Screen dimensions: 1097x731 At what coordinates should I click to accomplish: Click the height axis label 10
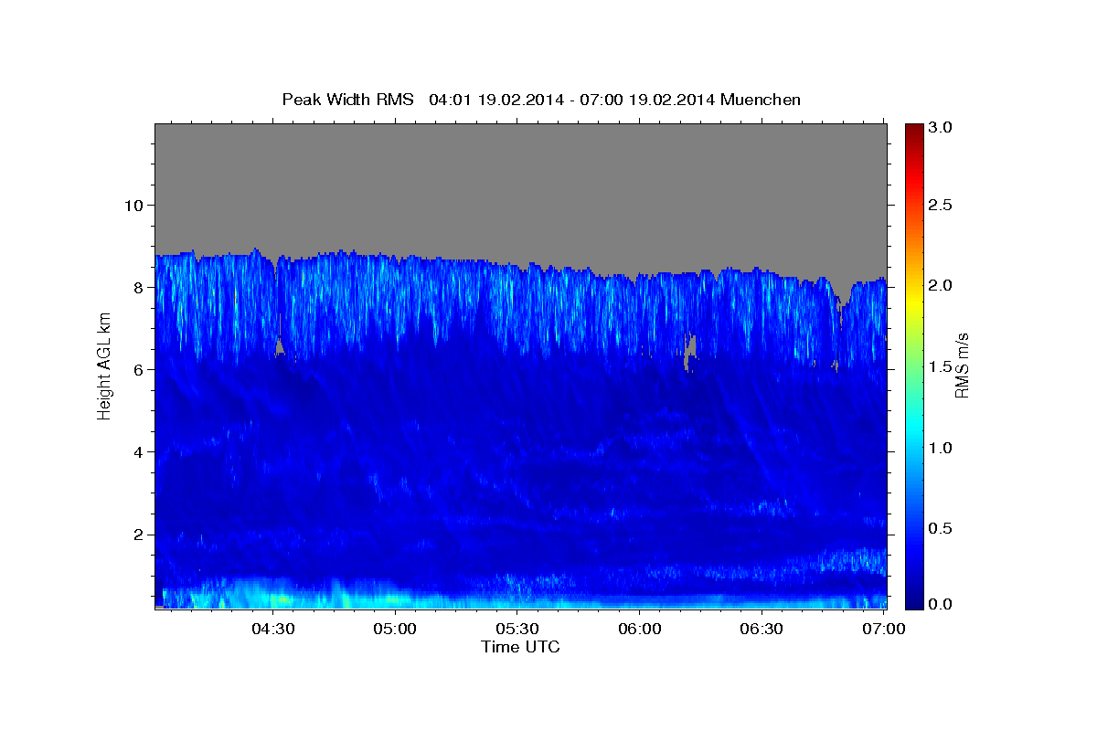tap(134, 205)
